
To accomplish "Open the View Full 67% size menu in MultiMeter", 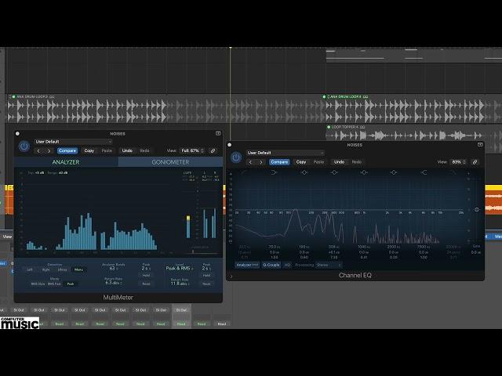I will click(x=192, y=150).
